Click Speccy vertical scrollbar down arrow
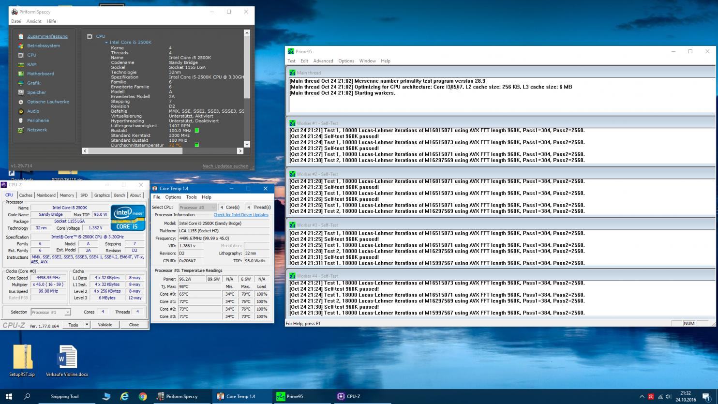718x404 pixels. pos(247,144)
